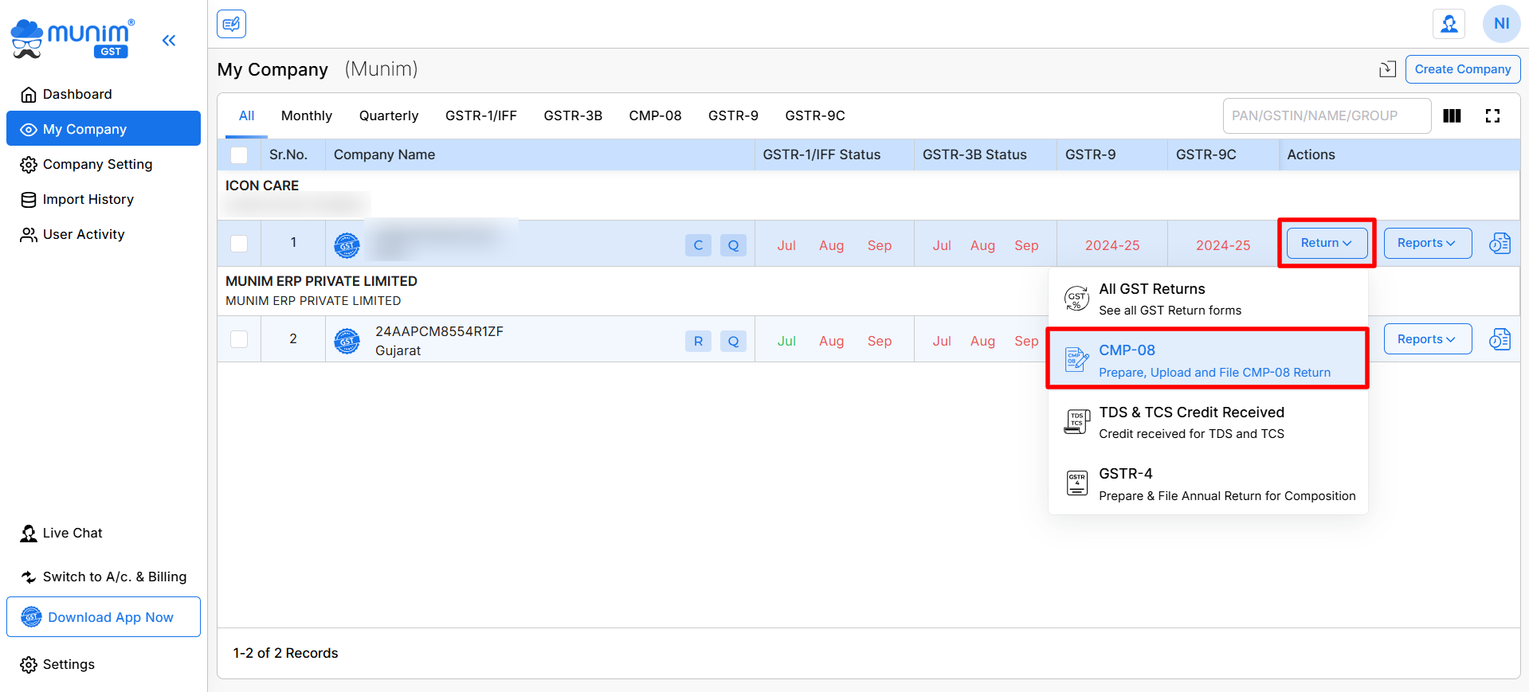Open the NI user profile avatar
Viewport: 1529px width, 692px height.
[1501, 24]
